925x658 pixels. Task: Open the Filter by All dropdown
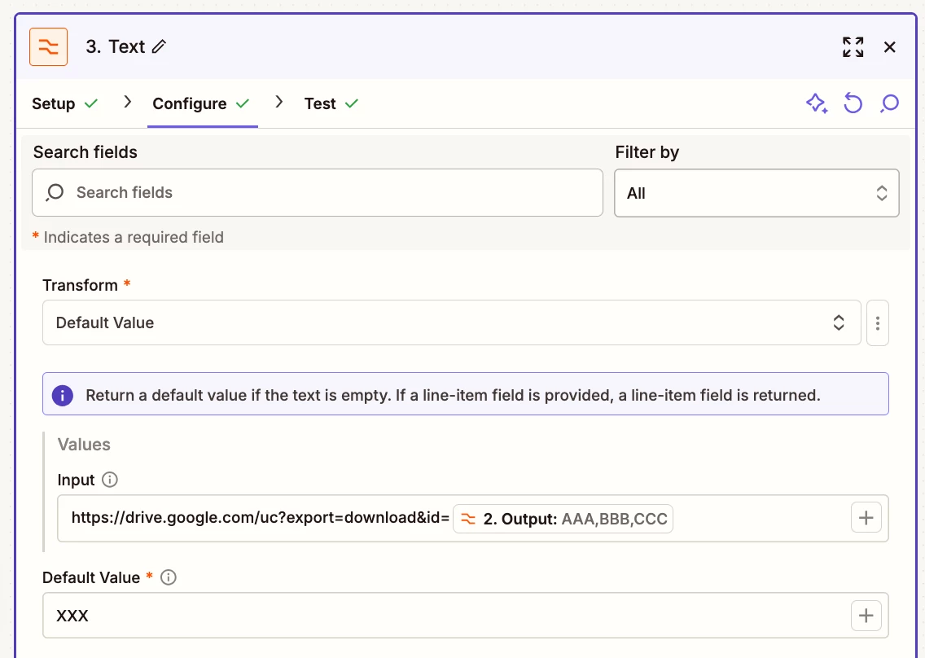tap(756, 193)
